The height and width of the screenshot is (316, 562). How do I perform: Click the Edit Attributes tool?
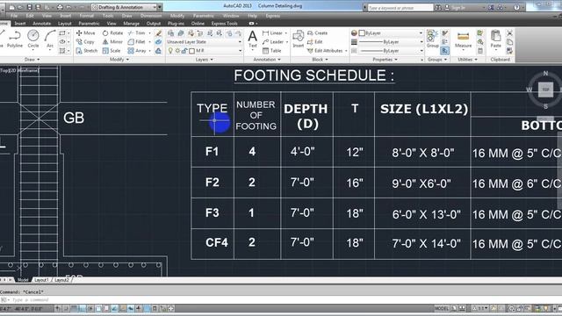point(325,51)
